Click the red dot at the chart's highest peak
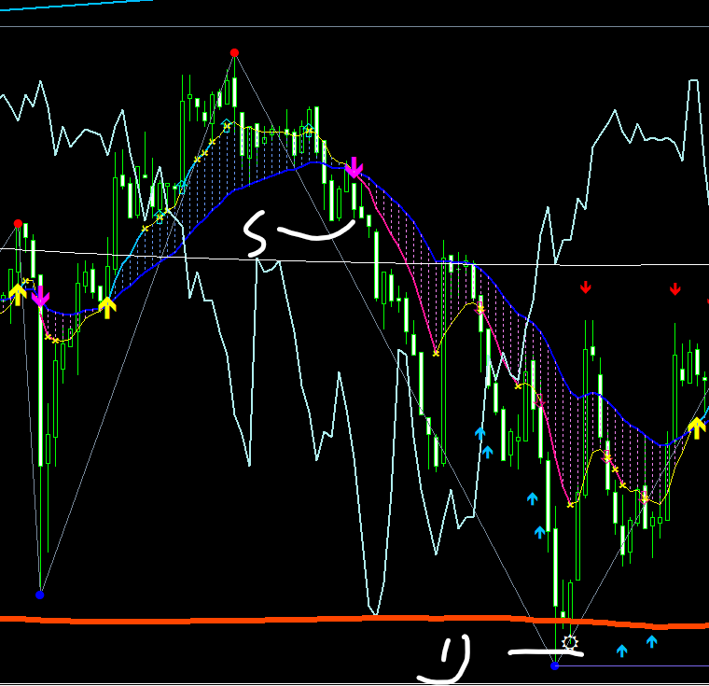This screenshot has width=709, height=686. pos(234,53)
